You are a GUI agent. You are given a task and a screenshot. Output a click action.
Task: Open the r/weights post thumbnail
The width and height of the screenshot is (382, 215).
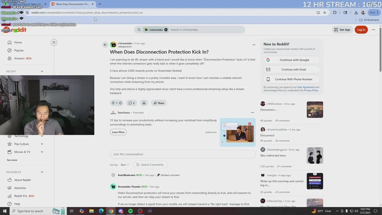point(315,181)
